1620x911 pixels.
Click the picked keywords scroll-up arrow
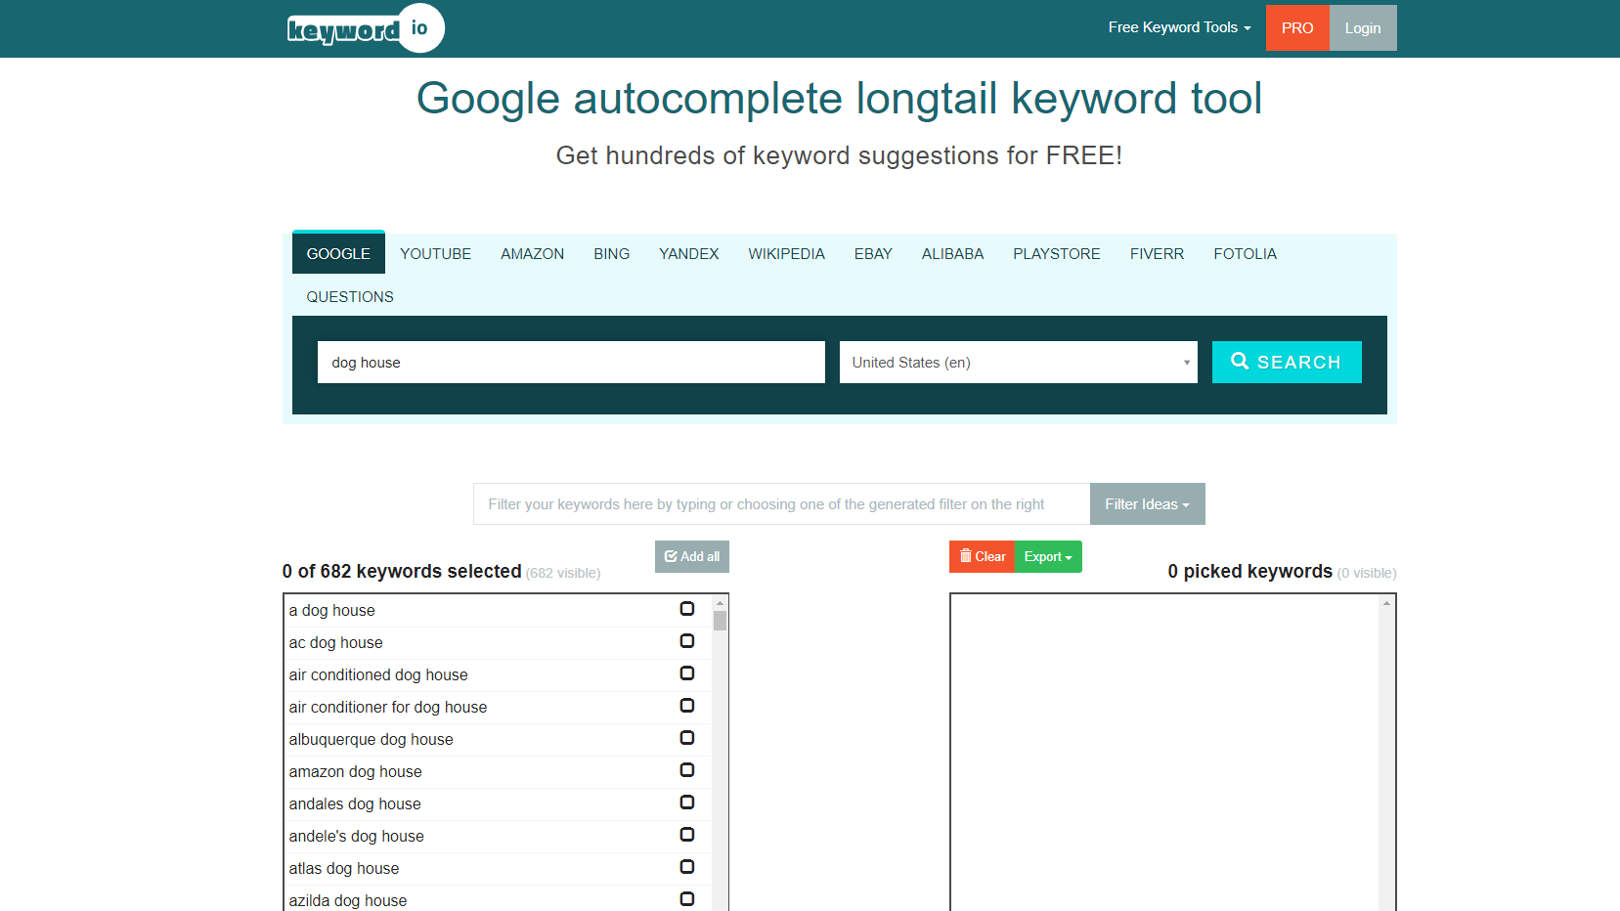pyautogui.click(x=1386, y=603)
